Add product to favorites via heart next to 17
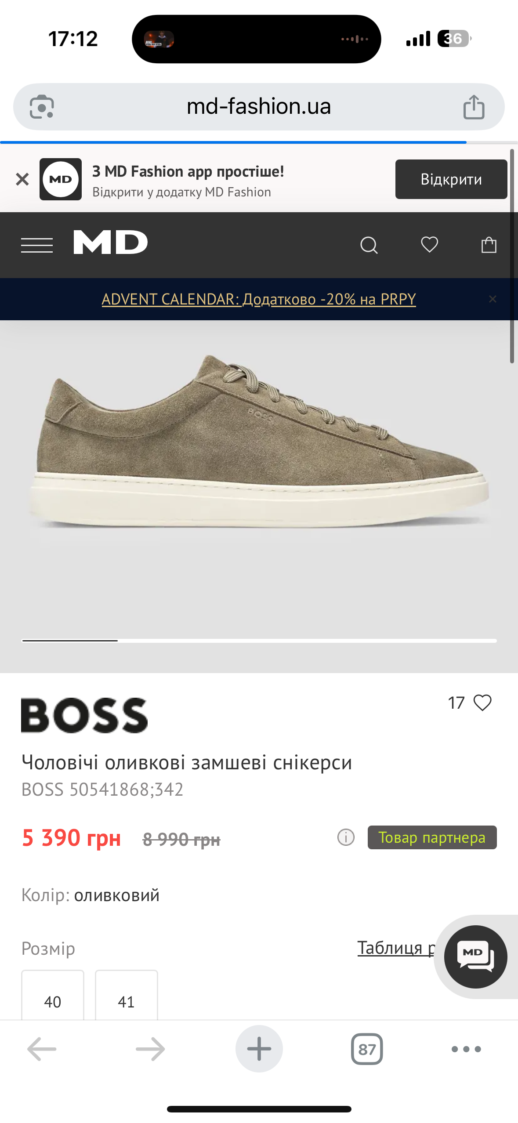This screenshot has height=1123, width=518. (x=482, y=703)
